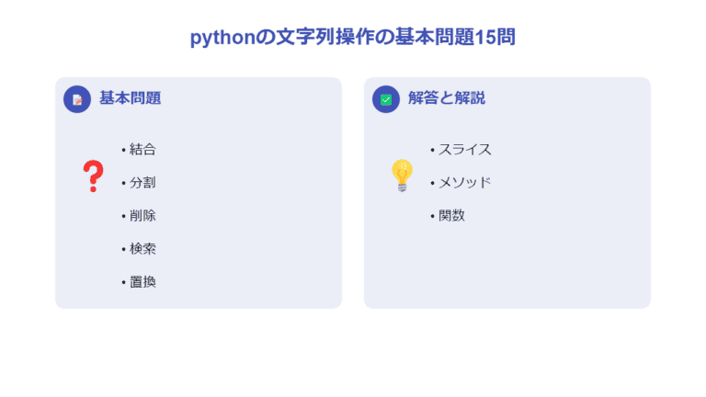Click the document icon beside 基本問題

[77, 99]
